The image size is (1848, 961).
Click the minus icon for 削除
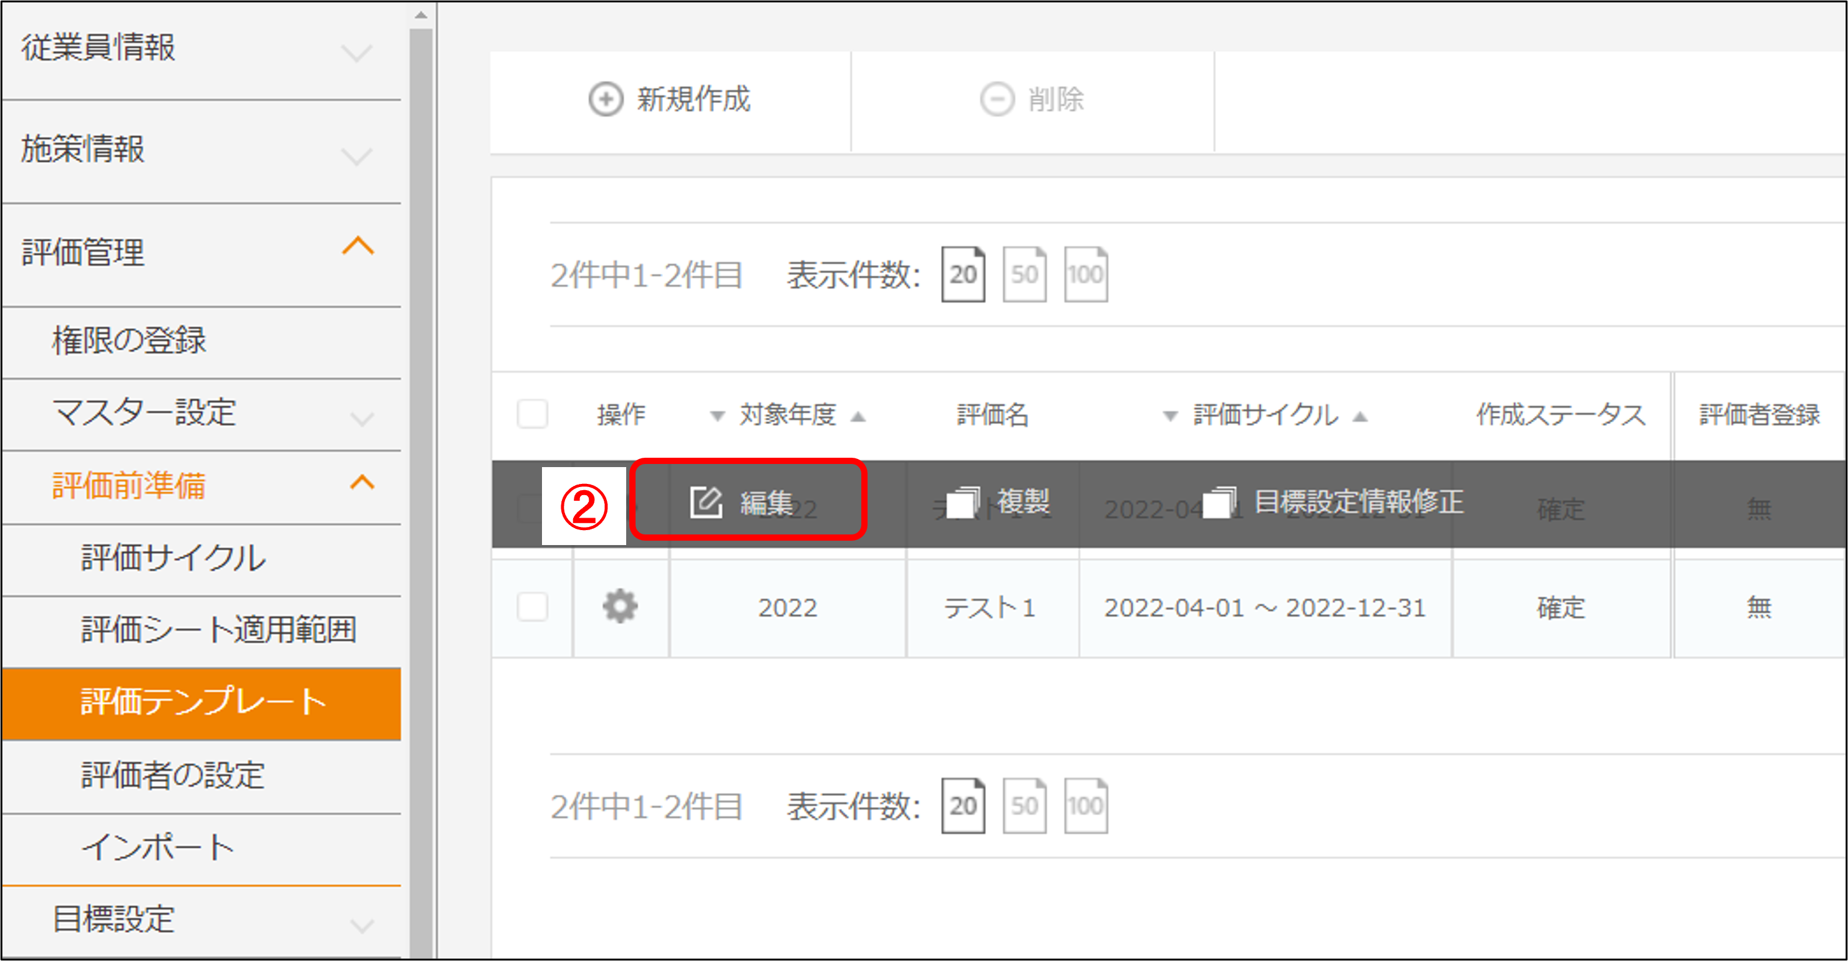pos(997,99)
